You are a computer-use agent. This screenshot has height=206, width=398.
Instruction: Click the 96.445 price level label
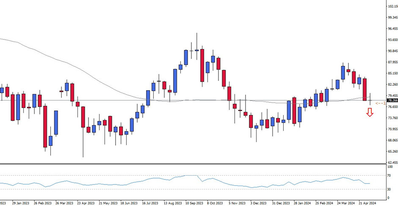(392, 29)
